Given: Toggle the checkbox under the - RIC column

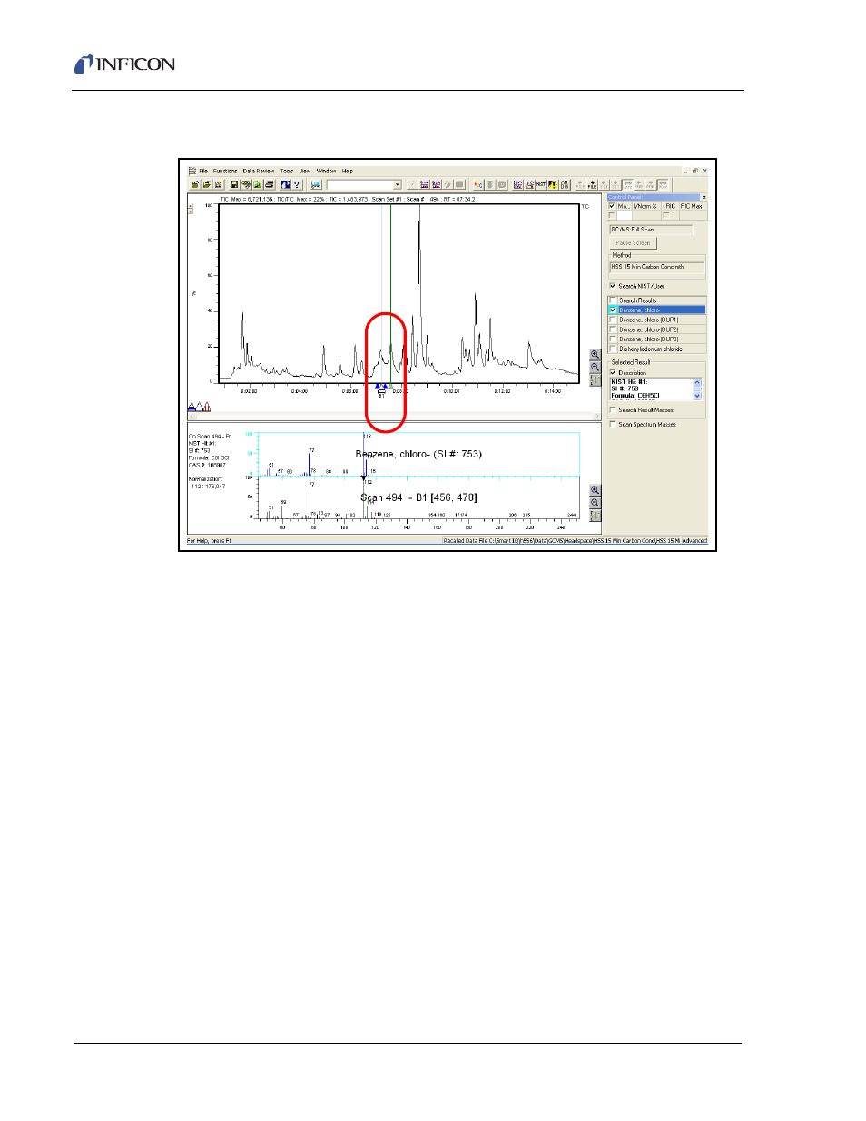Looking at the screenshot, I should tap(666, 215).
